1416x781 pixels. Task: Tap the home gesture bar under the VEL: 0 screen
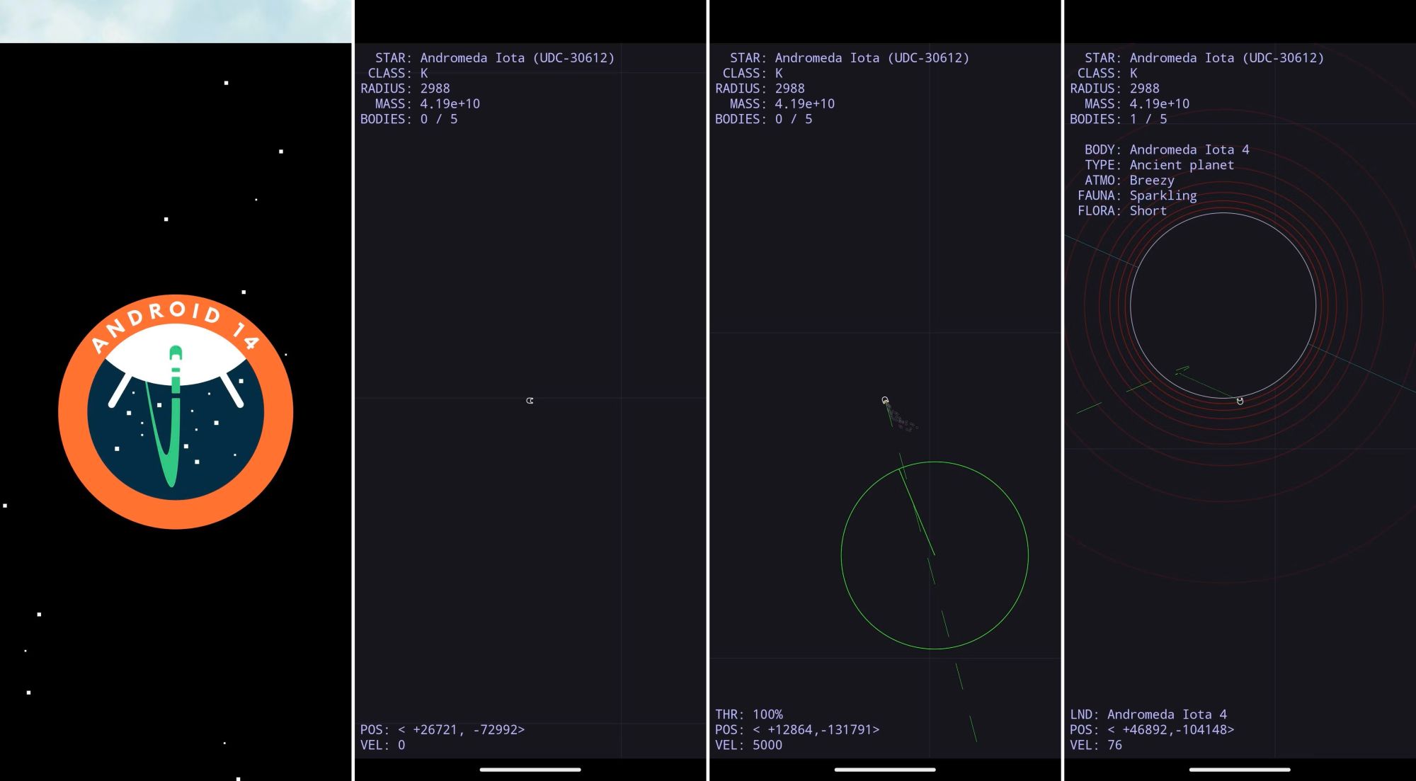coord(530,769)
